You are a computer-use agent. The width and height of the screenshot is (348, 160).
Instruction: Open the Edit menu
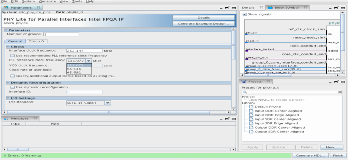(x=14, y=1)
